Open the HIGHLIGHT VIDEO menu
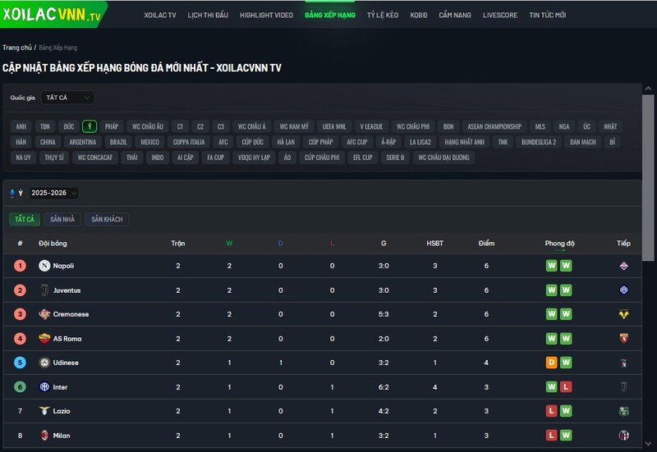 tap(266, 15)
